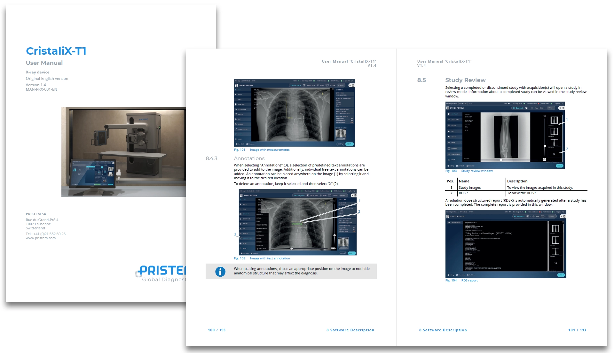Select the Contrast tool in Fig. 103 screenshot
This screenshot has width=614, height=353.
click(454, 114)
